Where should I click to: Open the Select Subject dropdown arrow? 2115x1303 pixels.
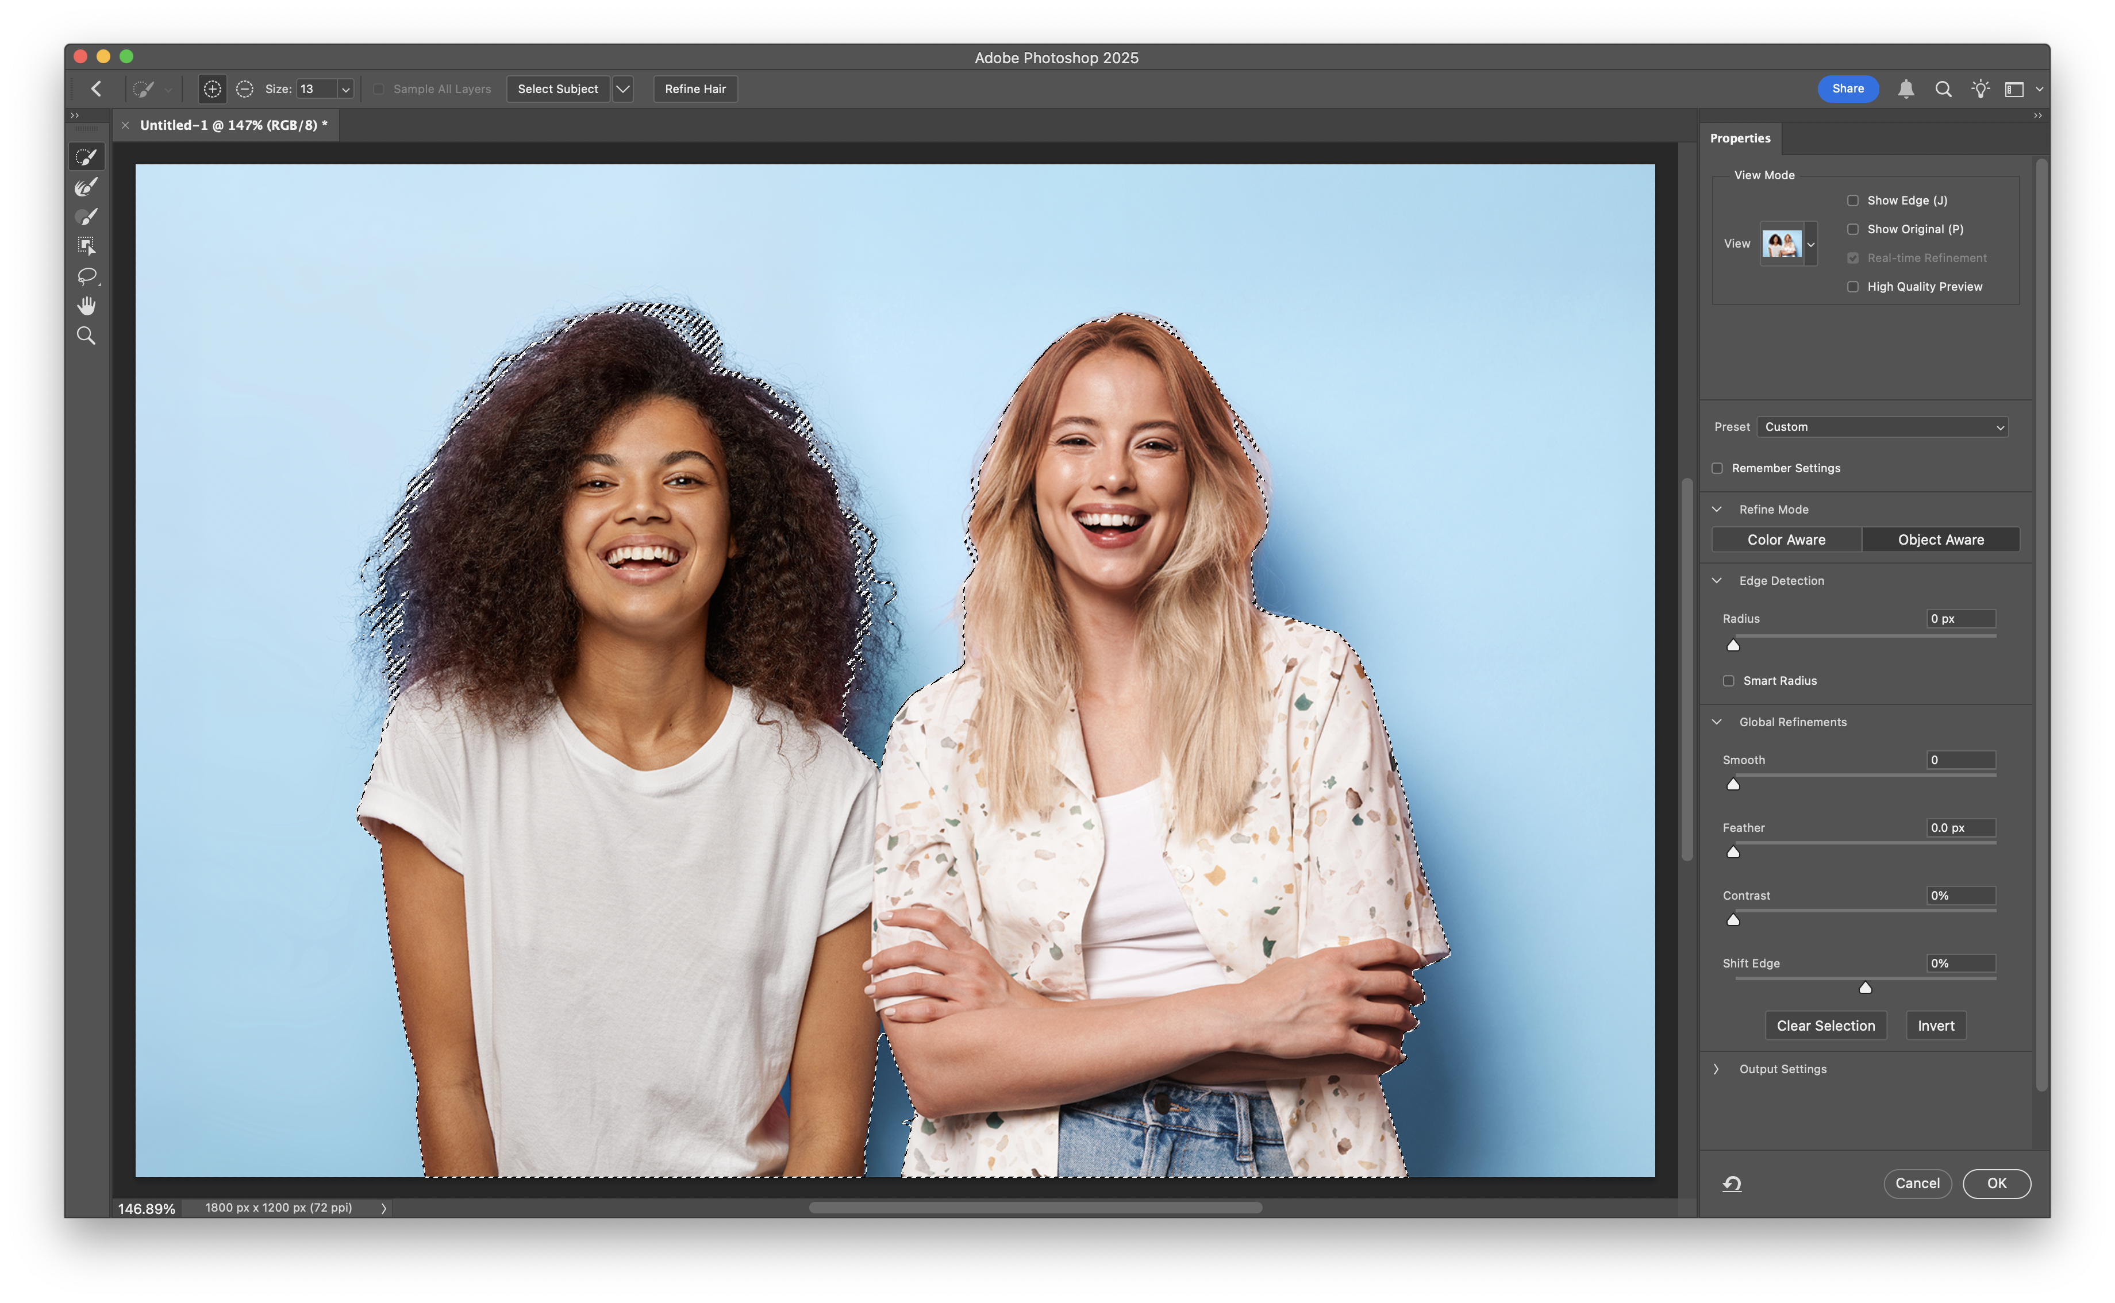622,88
